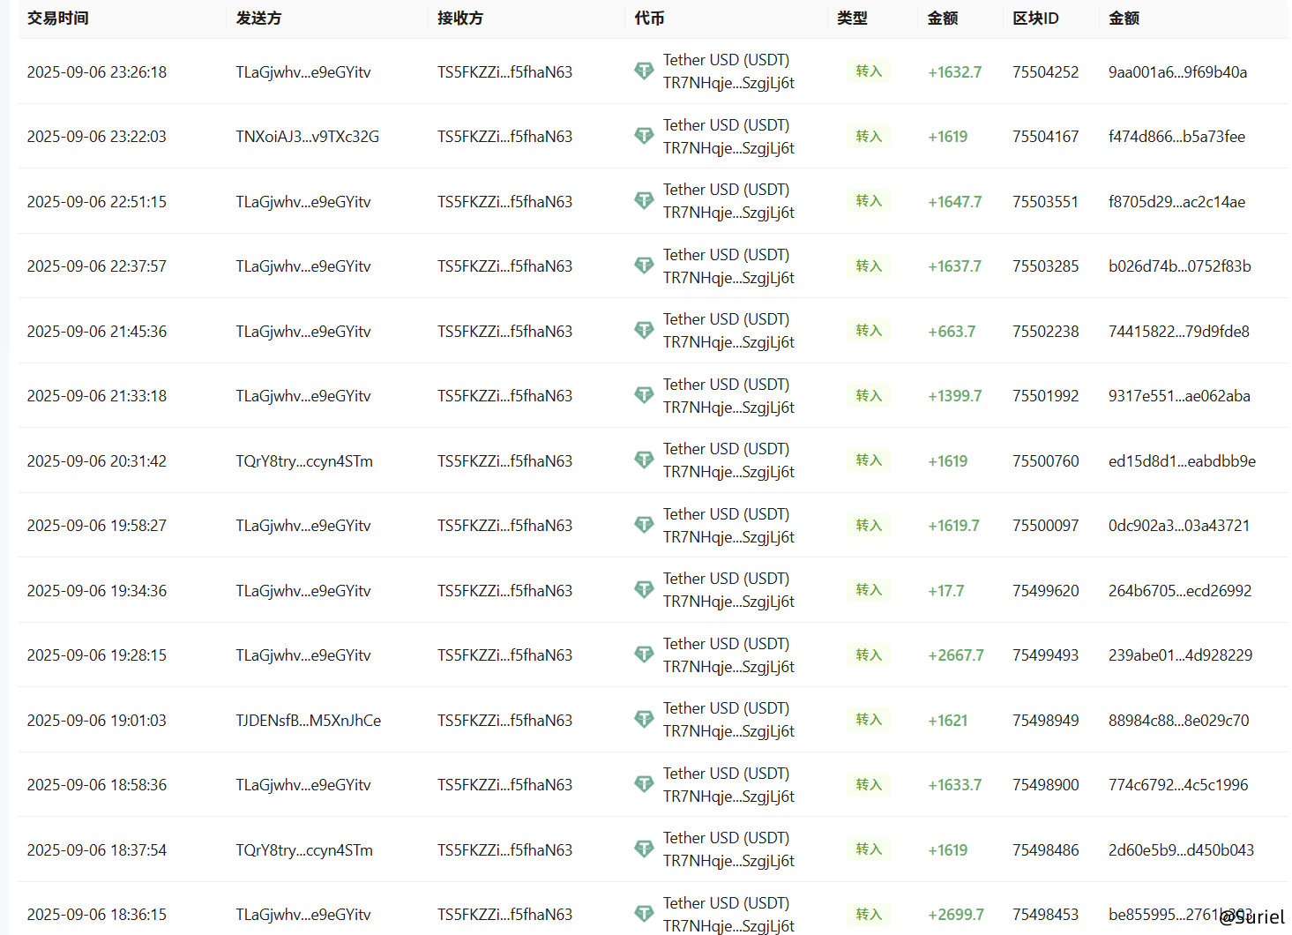Click the Tether icon in the 18:37:54 row
Screen dimensions: 1292x935
[x=644, y=849]
